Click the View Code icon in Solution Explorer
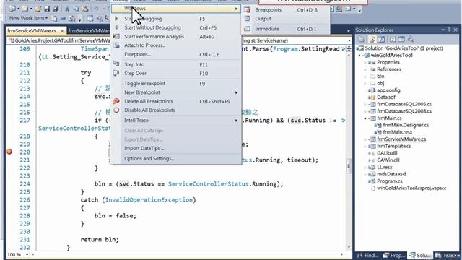The width and height of the screenshot is (462, 260). click(392, 39)
